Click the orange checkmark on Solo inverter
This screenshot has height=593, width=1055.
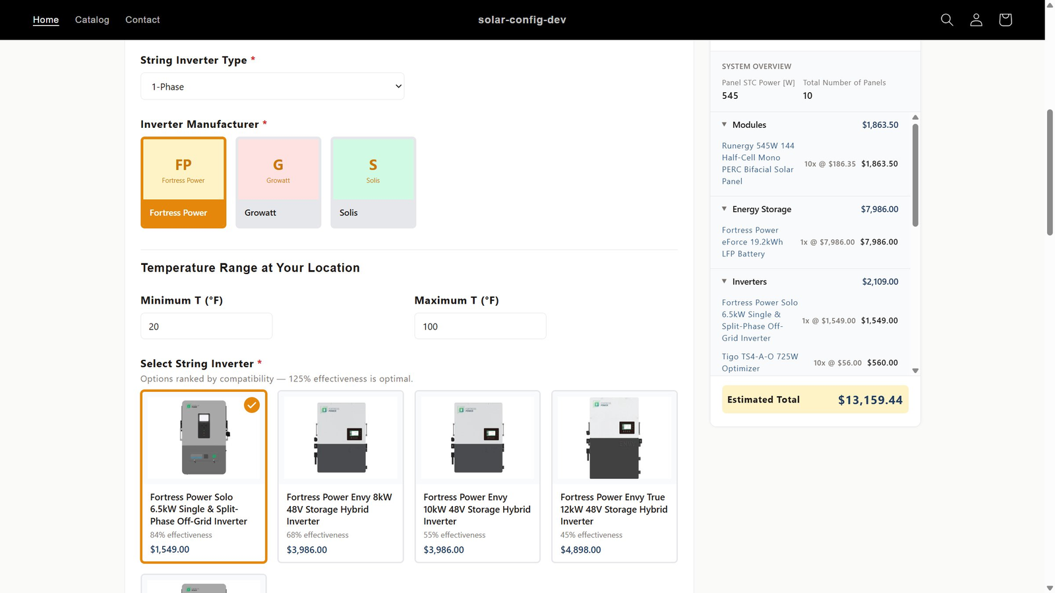point(252,405)
